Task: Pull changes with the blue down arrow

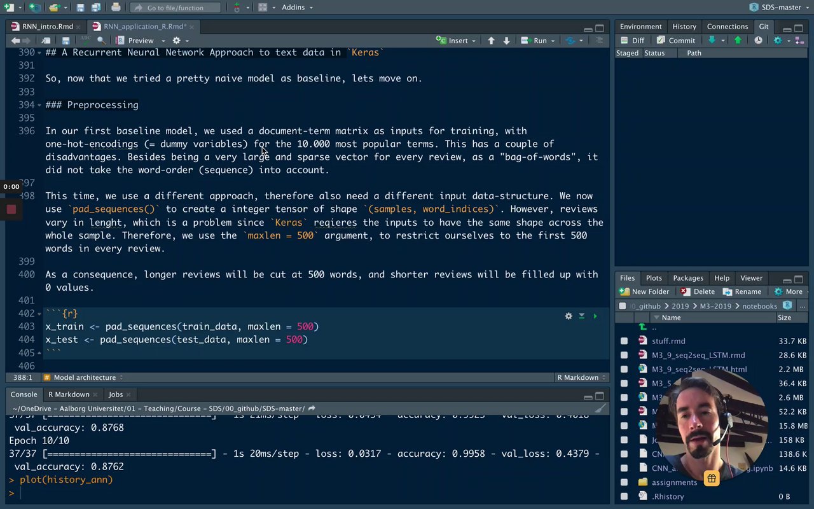Action: (x=712, y=40)
